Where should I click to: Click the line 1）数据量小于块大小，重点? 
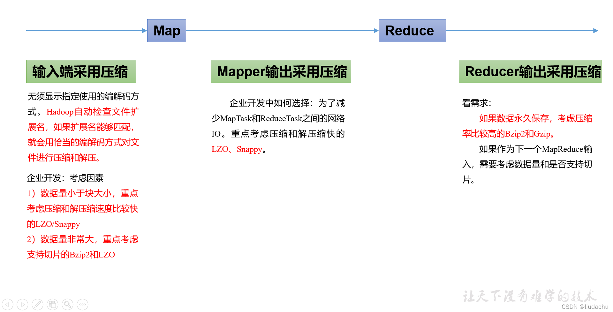click(82, 193)
